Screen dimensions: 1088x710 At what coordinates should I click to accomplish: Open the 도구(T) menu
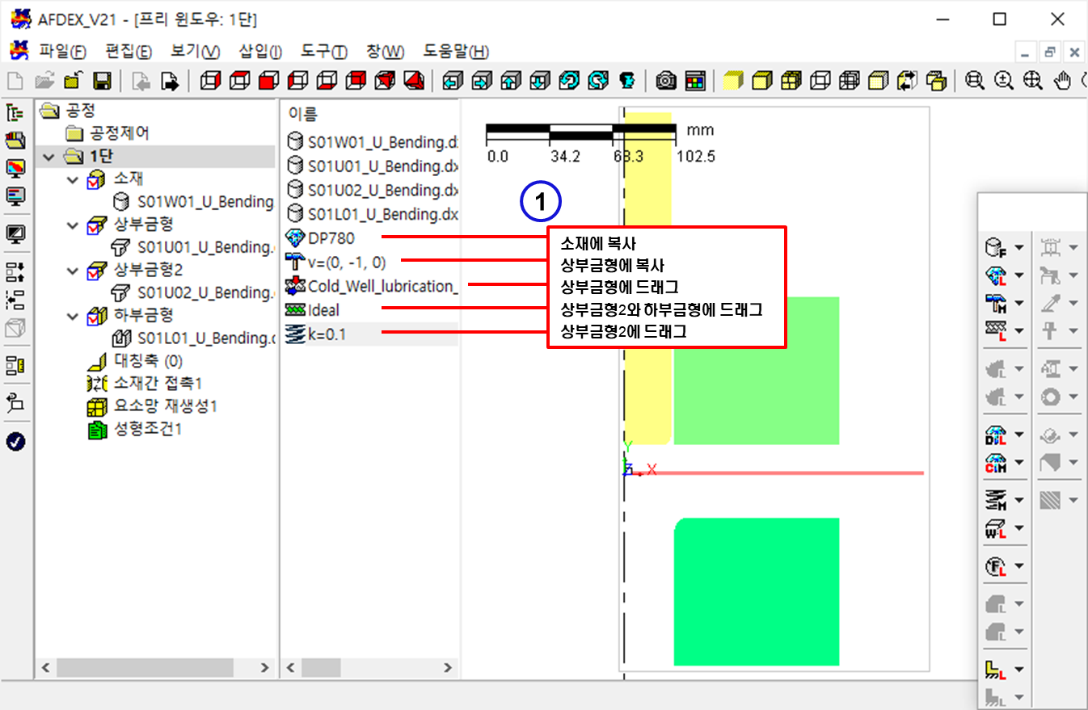coord(323,52)
